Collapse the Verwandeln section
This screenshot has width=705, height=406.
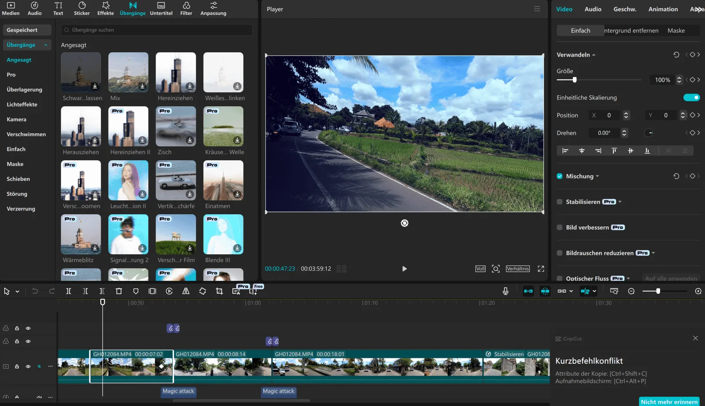point(594,55)
